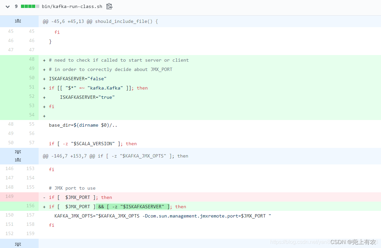Click the expand icon at the diff's bottom
Screen dimensions: 381x248
point(18,244)
